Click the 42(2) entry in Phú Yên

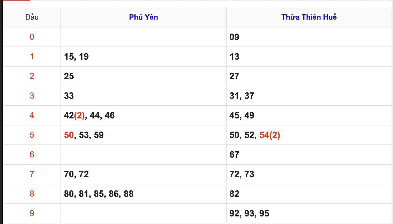[x=74, y=115]
